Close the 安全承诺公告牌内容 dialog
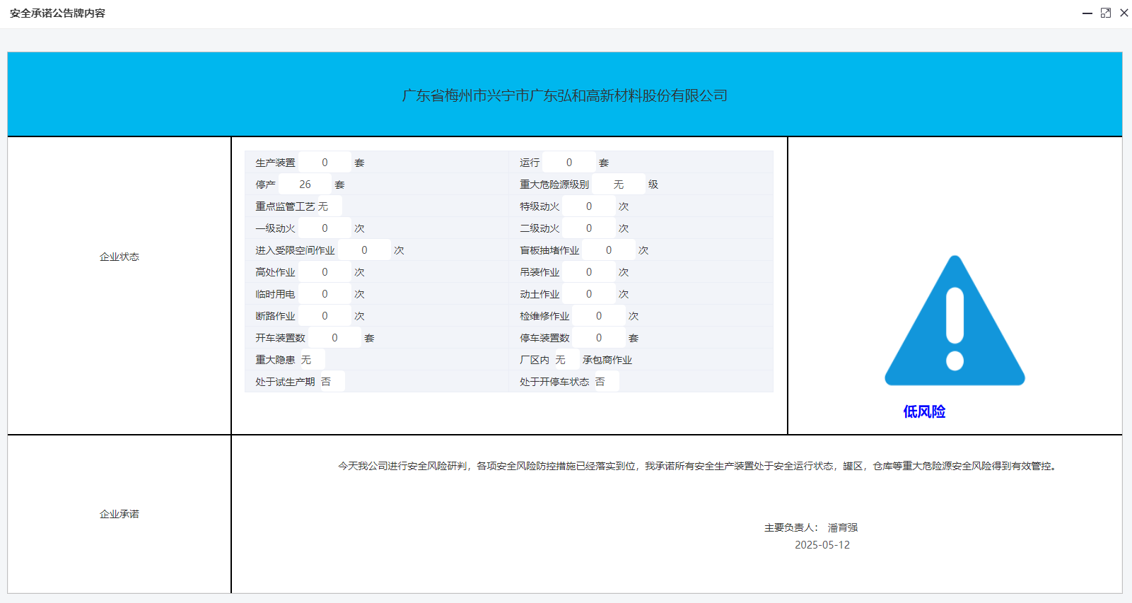The width and height of the screenshot is (1132, 603). [x=1124, y=13]
